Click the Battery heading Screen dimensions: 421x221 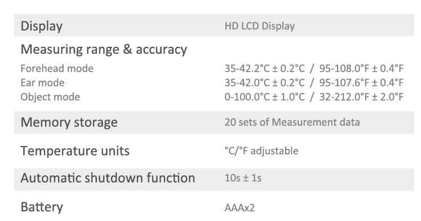tap(42, 207)
